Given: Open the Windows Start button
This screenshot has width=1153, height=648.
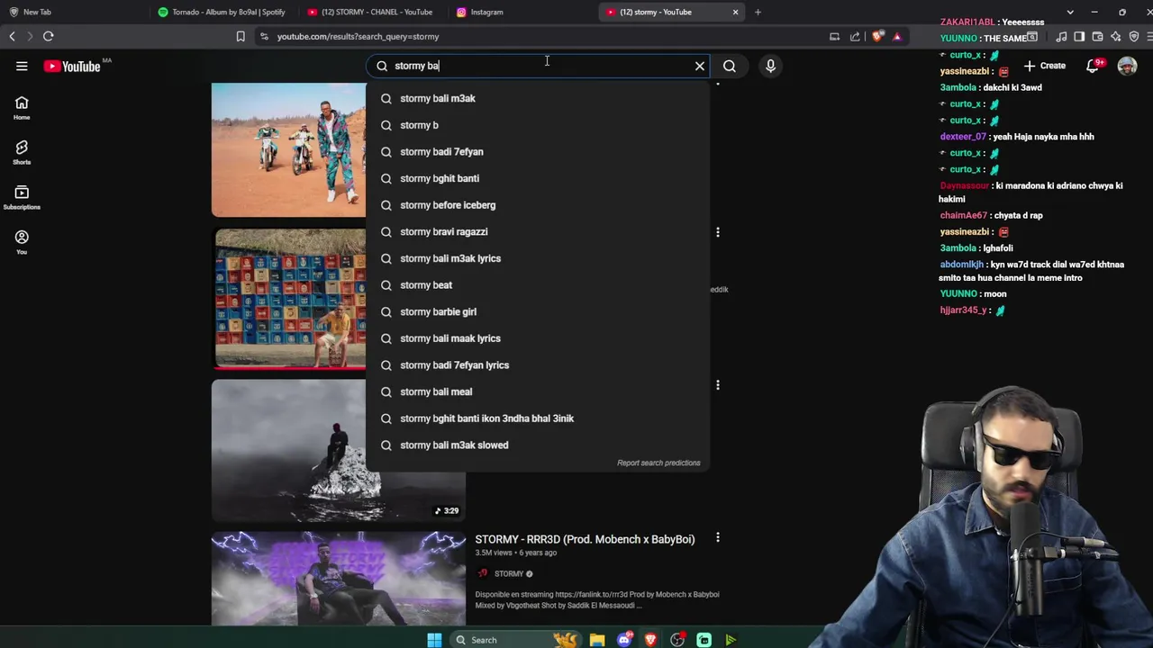Looking at the screenshot, I should [434, 640].
